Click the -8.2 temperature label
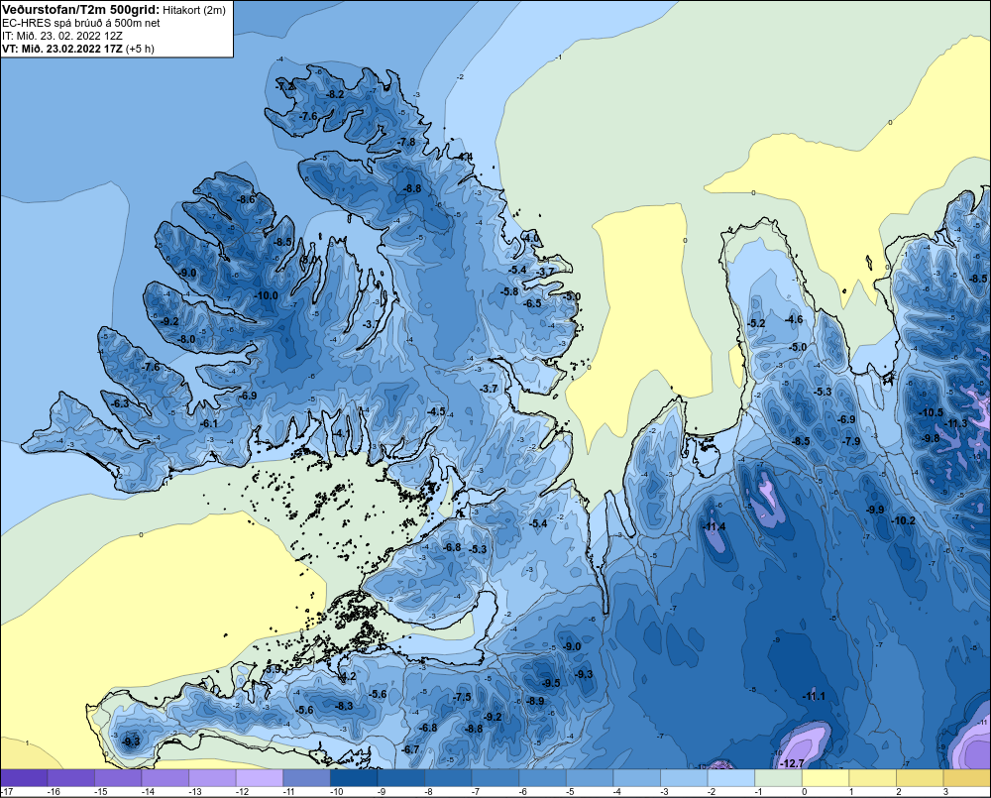Screen dimensions: 991x798 [336, 94]
